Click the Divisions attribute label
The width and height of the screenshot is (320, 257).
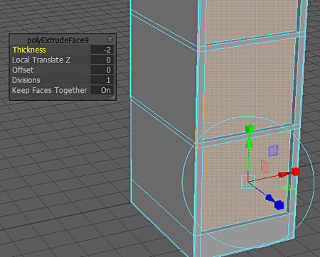click(x=26, y=80)
